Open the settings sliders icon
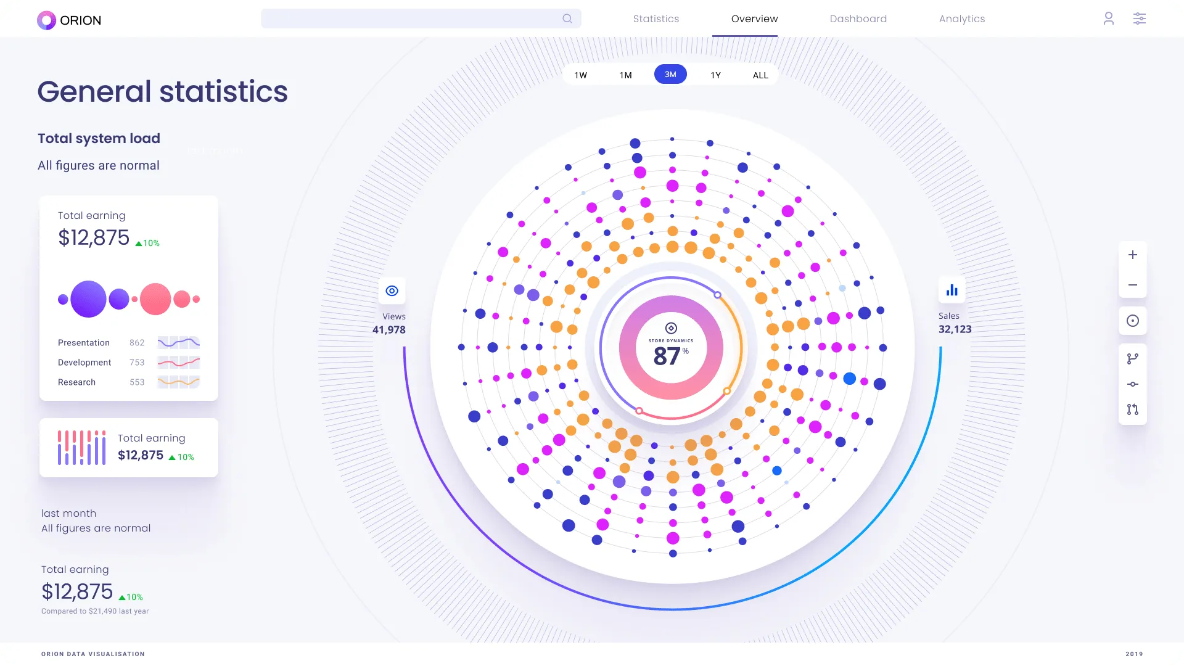The height and width of the screenshot is (666, 1184). click(x=1139, y=18)
